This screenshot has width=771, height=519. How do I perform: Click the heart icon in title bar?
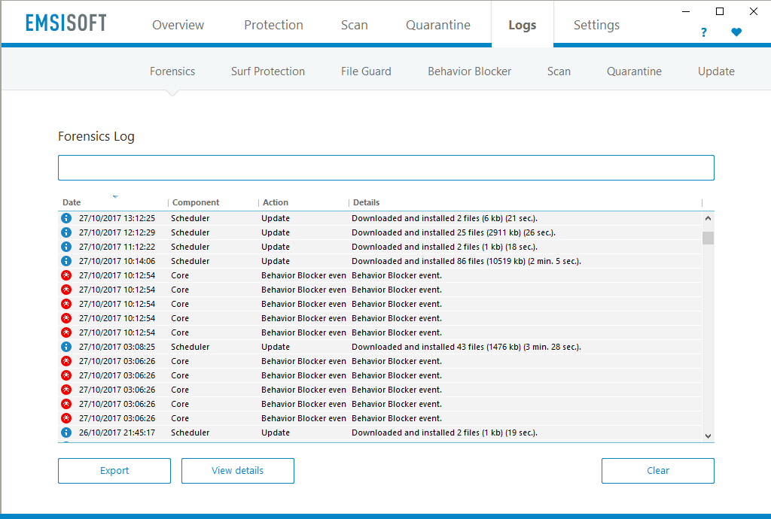coord(736,32)
